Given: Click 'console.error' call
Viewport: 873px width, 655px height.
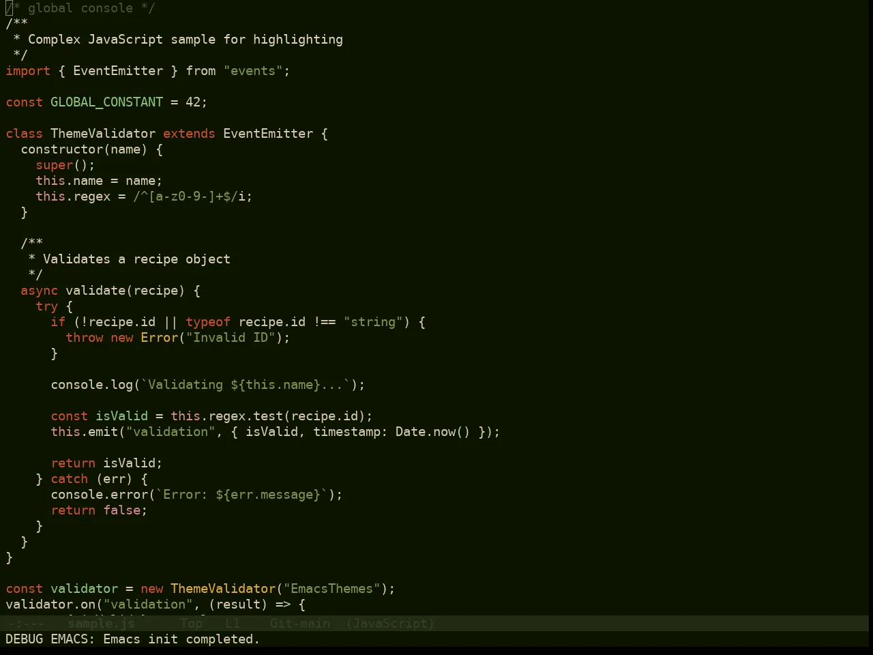Looking at the screenshot, I should 99,495.
